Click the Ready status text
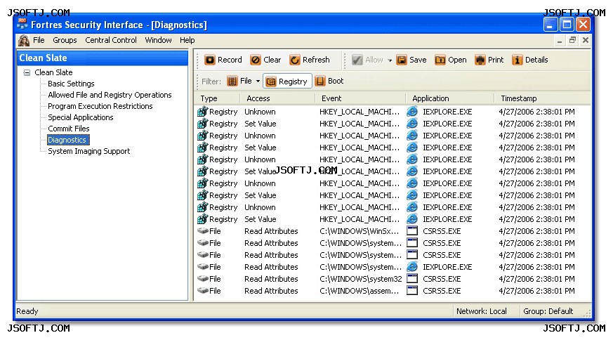This screenshot has height=340, width=613. (27, 311)
